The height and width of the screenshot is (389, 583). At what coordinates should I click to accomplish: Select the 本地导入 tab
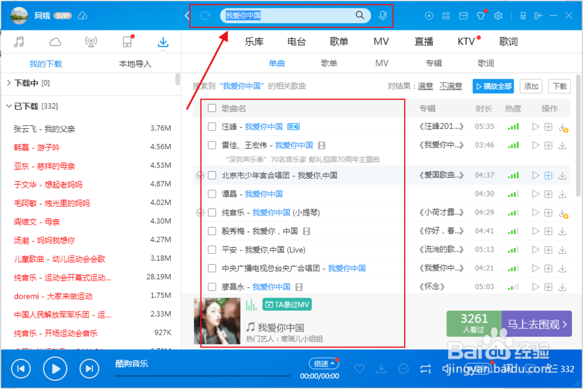coord(135,64)
